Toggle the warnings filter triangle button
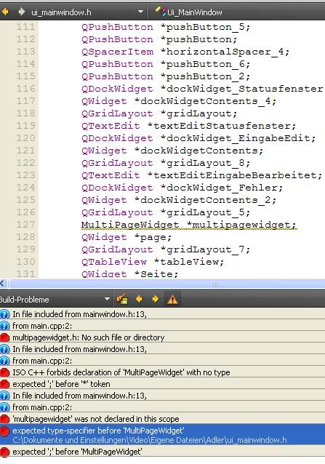This screenshot has width=325, height=464. point(172,299)
